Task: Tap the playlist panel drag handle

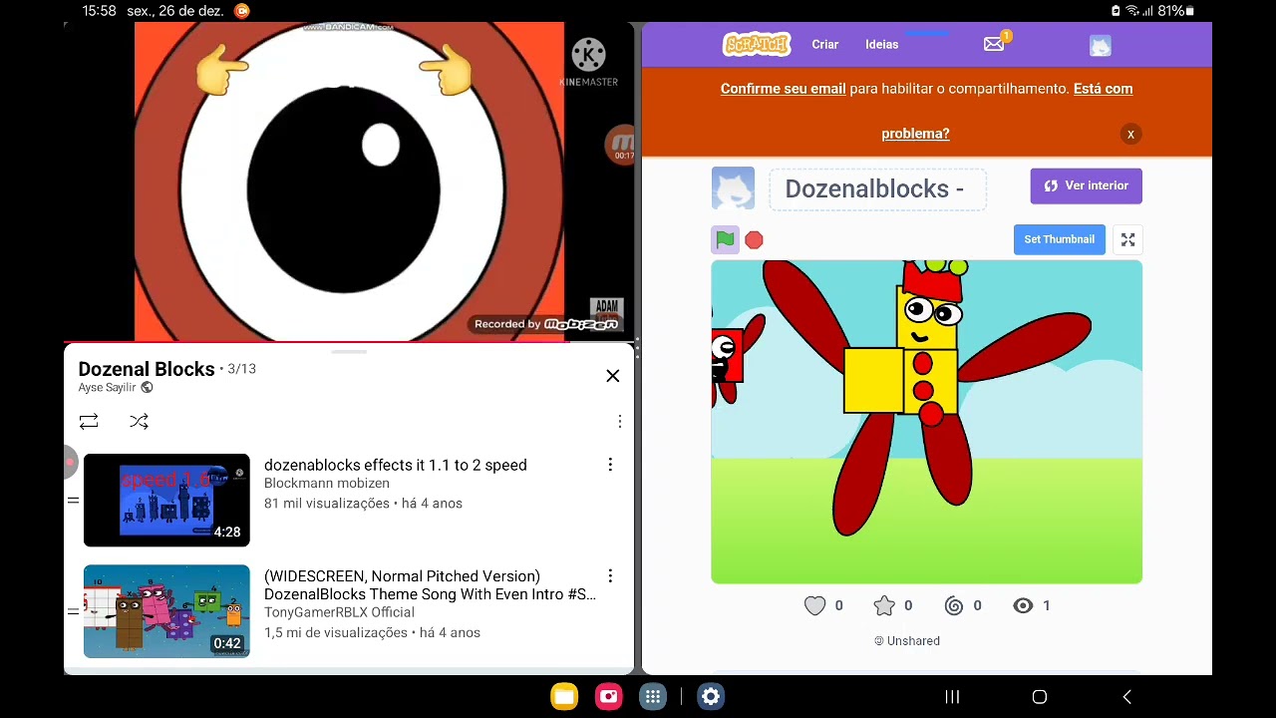Action: 349,351
